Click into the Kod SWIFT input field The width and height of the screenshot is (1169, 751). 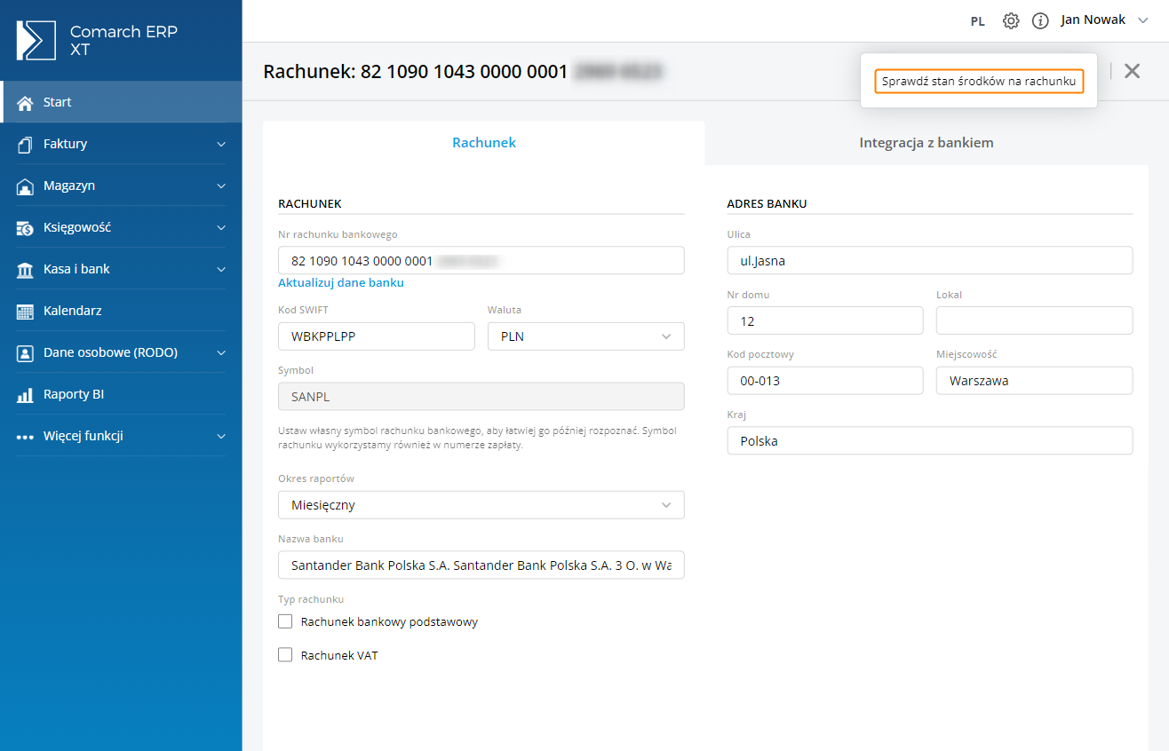pos(376,336)
